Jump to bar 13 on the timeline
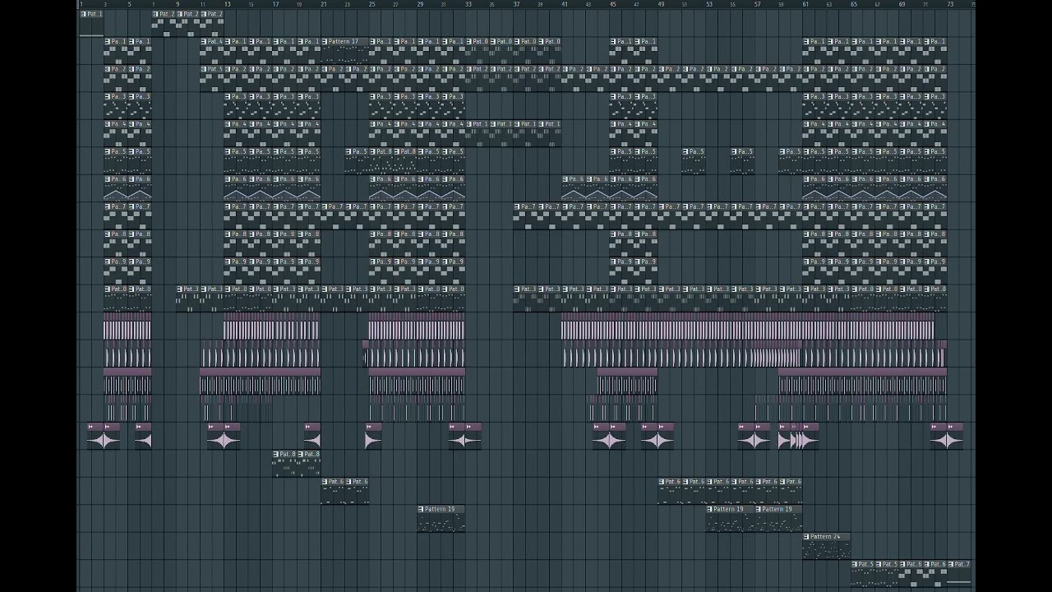Viewport: 1052px width, 592px height. 227,4
